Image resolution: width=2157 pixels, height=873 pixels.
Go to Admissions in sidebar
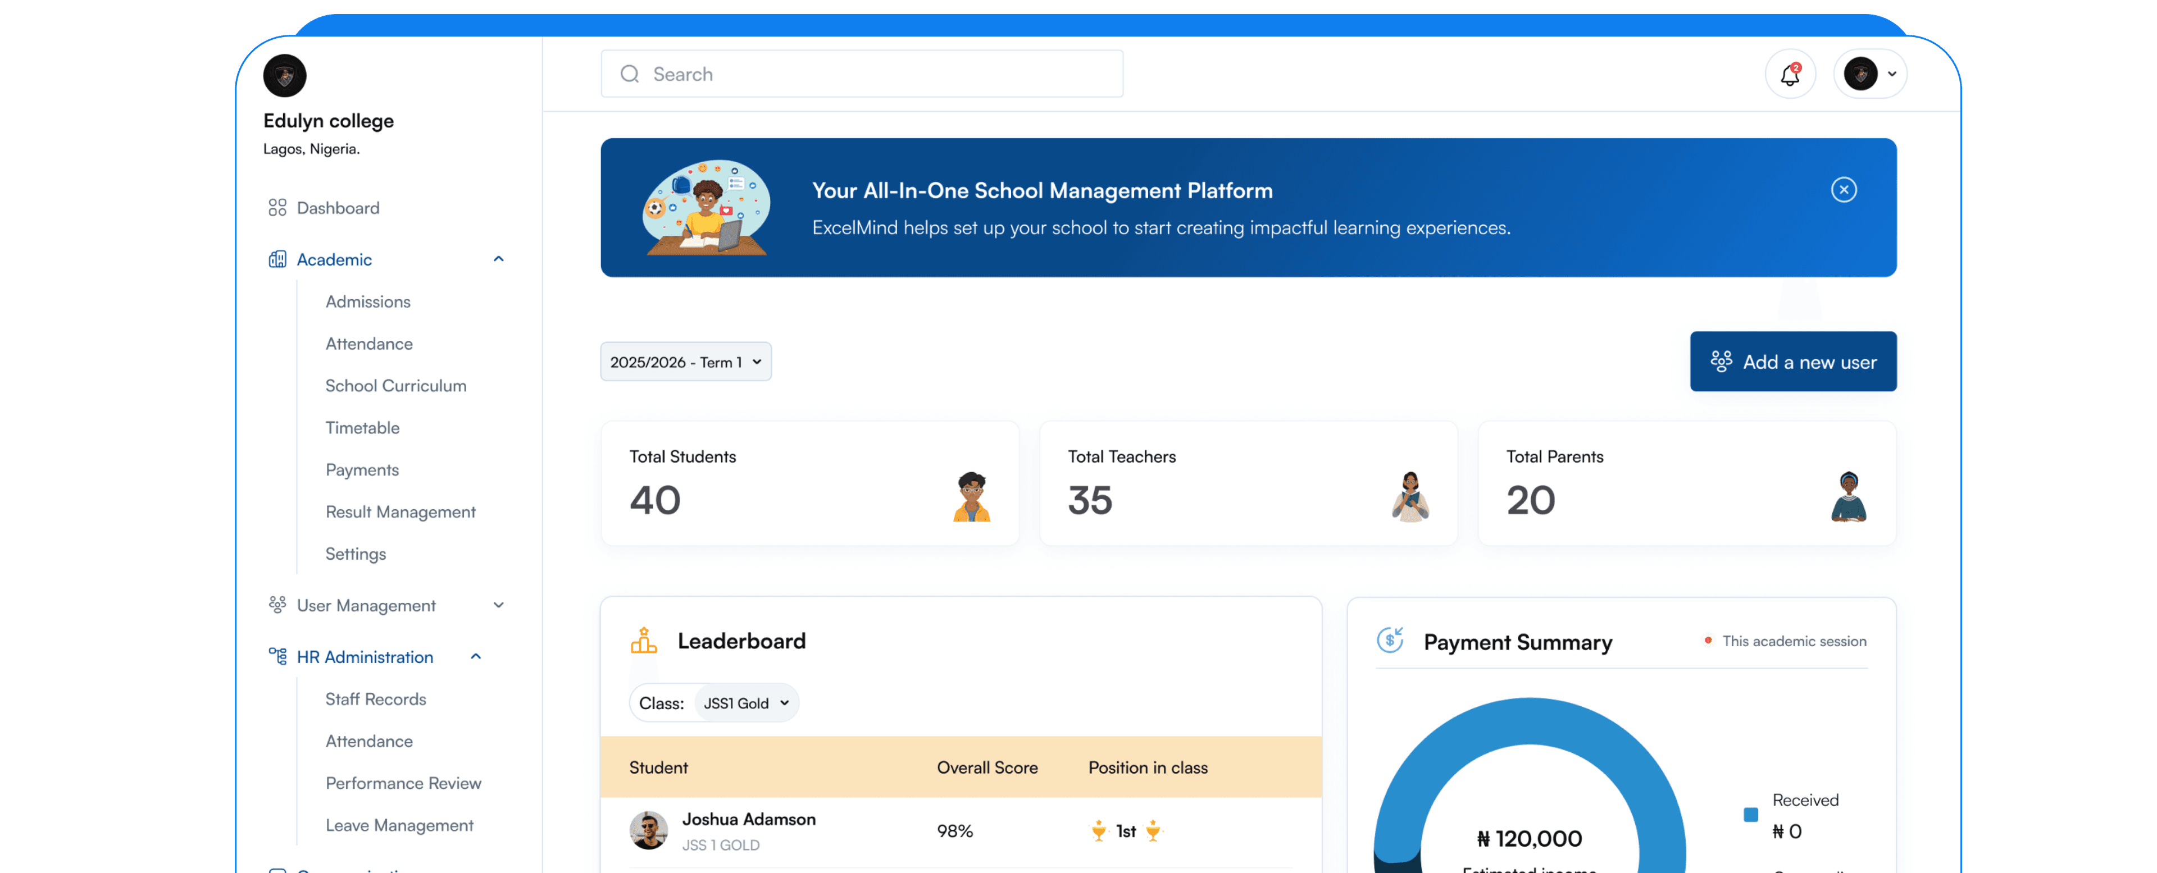click(367, 301)
